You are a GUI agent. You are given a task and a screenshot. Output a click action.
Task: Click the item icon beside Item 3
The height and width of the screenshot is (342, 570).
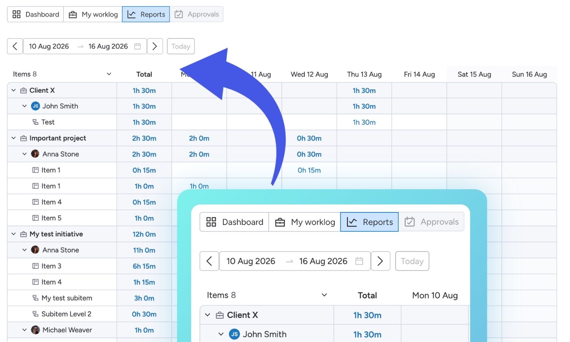coord(35,266)
